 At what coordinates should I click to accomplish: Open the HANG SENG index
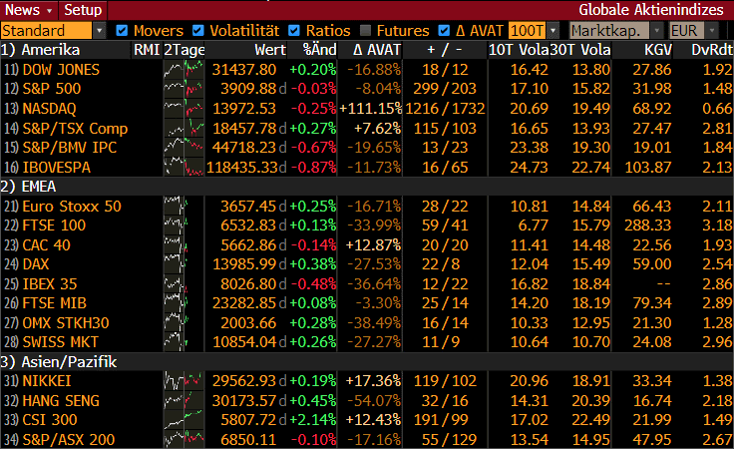click(x=61, y=401)
